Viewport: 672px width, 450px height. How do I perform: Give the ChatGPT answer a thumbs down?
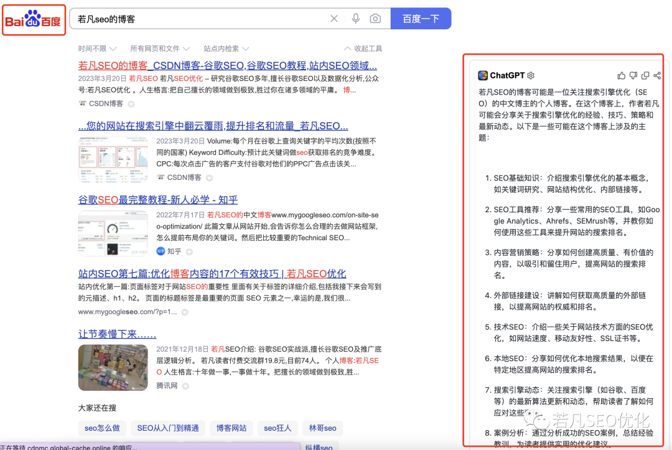633,75
